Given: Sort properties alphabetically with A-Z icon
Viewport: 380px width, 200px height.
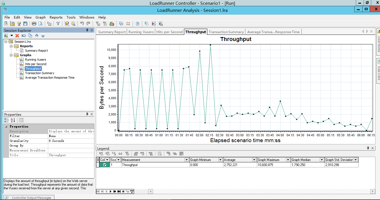Looking at the screenshot, I should coord(13,120).
